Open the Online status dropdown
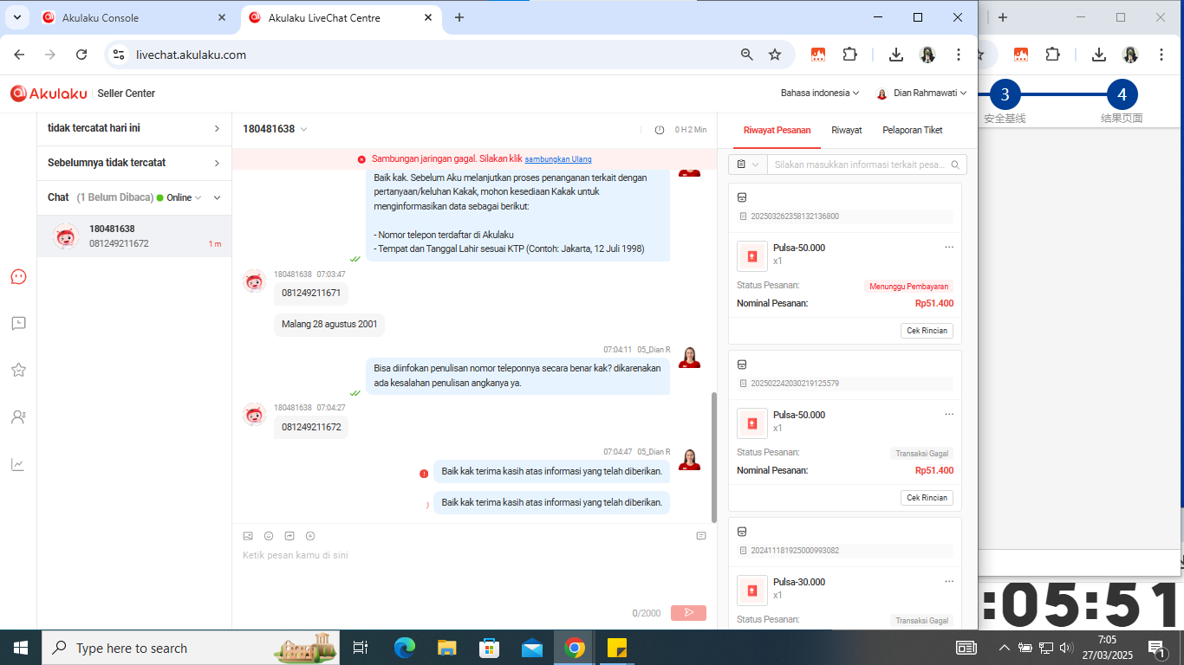The height and width of the screenshot is (665, 1184). pyautogui.click(x=179, y=197)
